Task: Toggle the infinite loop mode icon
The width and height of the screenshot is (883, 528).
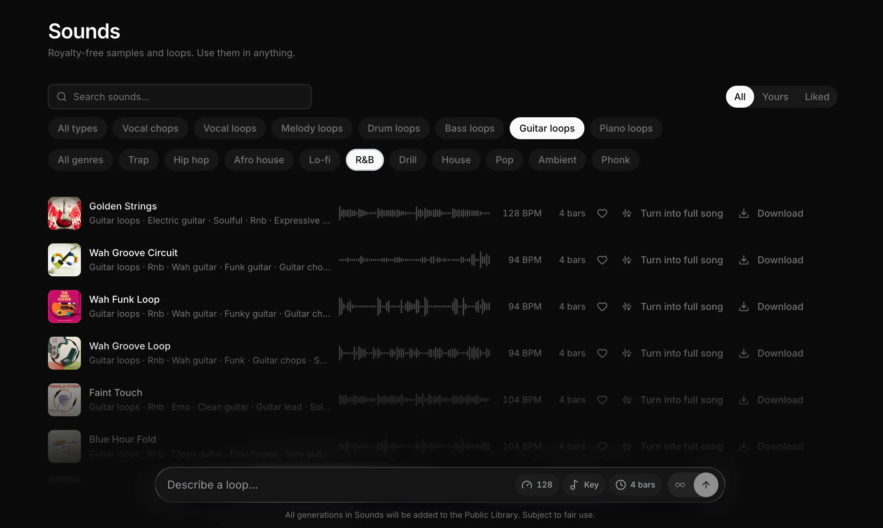Action: [680, 485]
